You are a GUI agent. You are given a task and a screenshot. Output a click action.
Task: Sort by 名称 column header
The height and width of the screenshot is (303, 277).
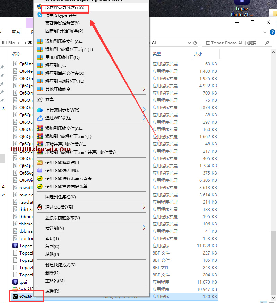click(x=16, y=54)
